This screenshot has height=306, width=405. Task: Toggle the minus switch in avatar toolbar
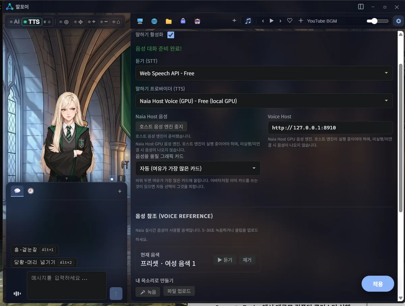(104, 22)
